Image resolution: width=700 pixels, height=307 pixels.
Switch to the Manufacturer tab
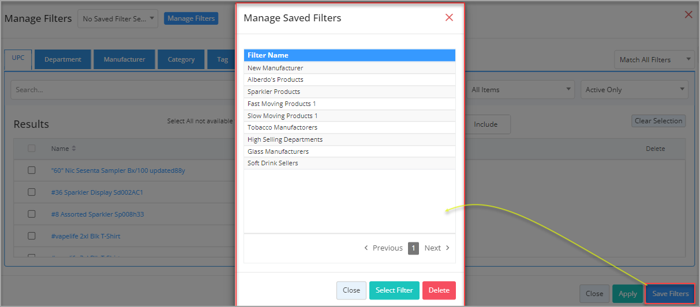pos(124,59)
